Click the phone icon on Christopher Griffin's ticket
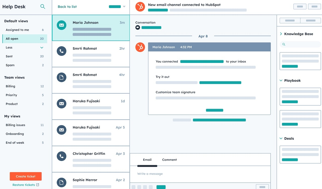 61,156
